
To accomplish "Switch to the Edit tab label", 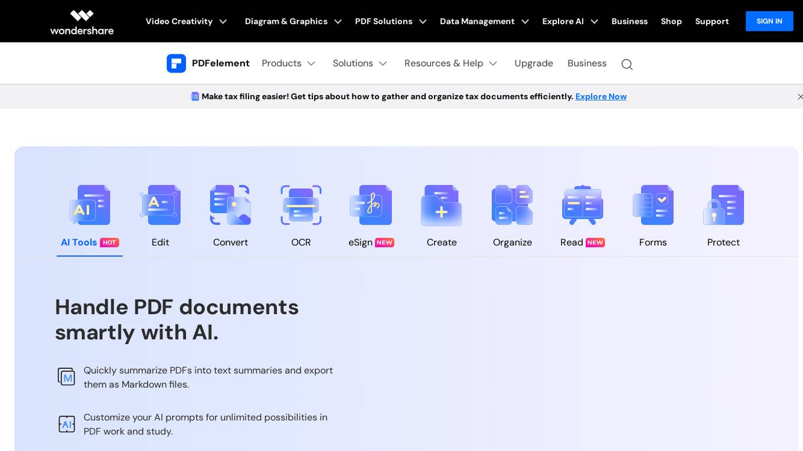I will point(160,242).
